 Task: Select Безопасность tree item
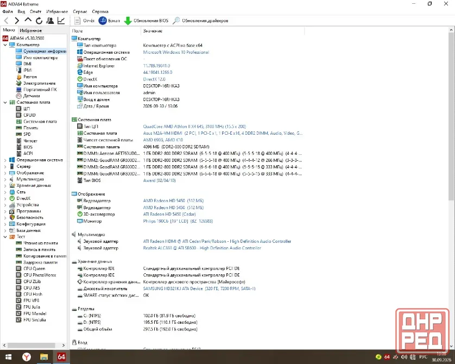[x=30, y=217]
